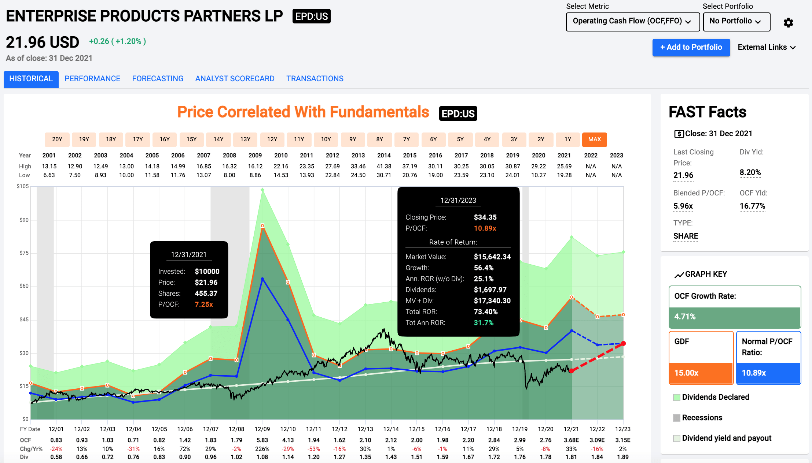Select the 6Y time range
Image resolution: width=812 pixels, height=463 pixels.
[433, 139]
